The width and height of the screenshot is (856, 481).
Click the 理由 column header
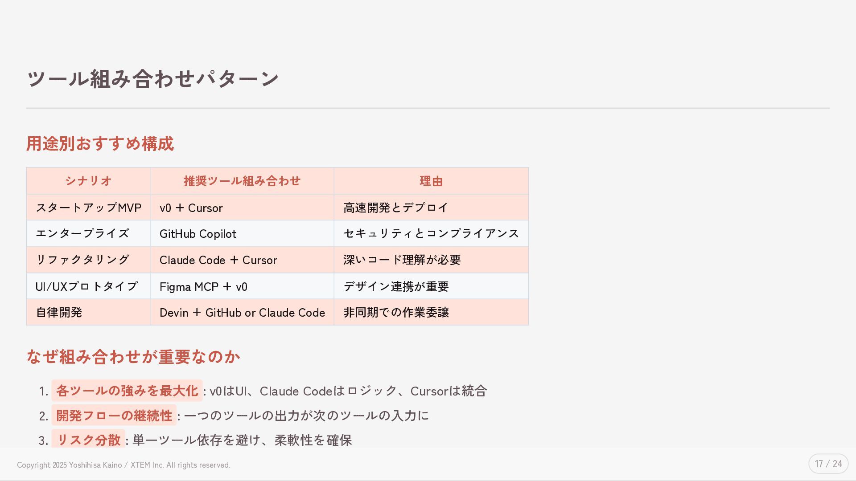tap(431, 181)
